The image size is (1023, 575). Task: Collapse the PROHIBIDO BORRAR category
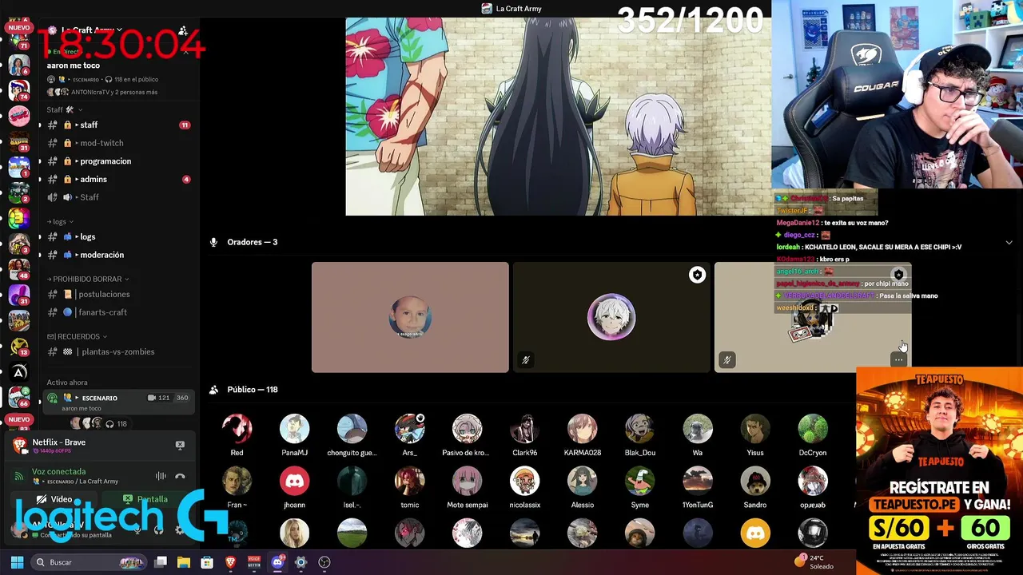click(x=88, y=279)
